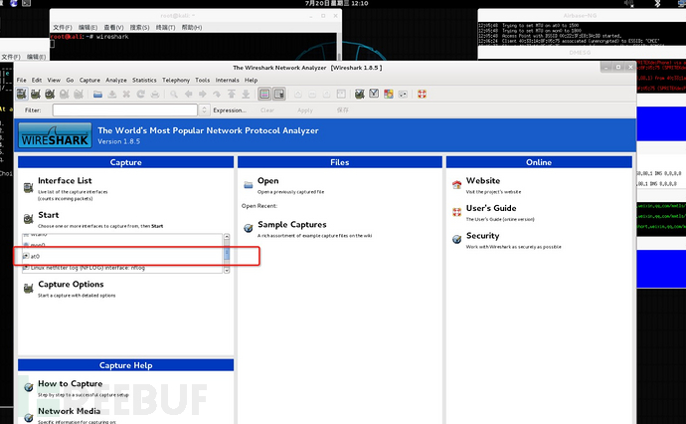This screenshot has width=686, height=424.
Task: Open the Go menu
Action: 70,81
